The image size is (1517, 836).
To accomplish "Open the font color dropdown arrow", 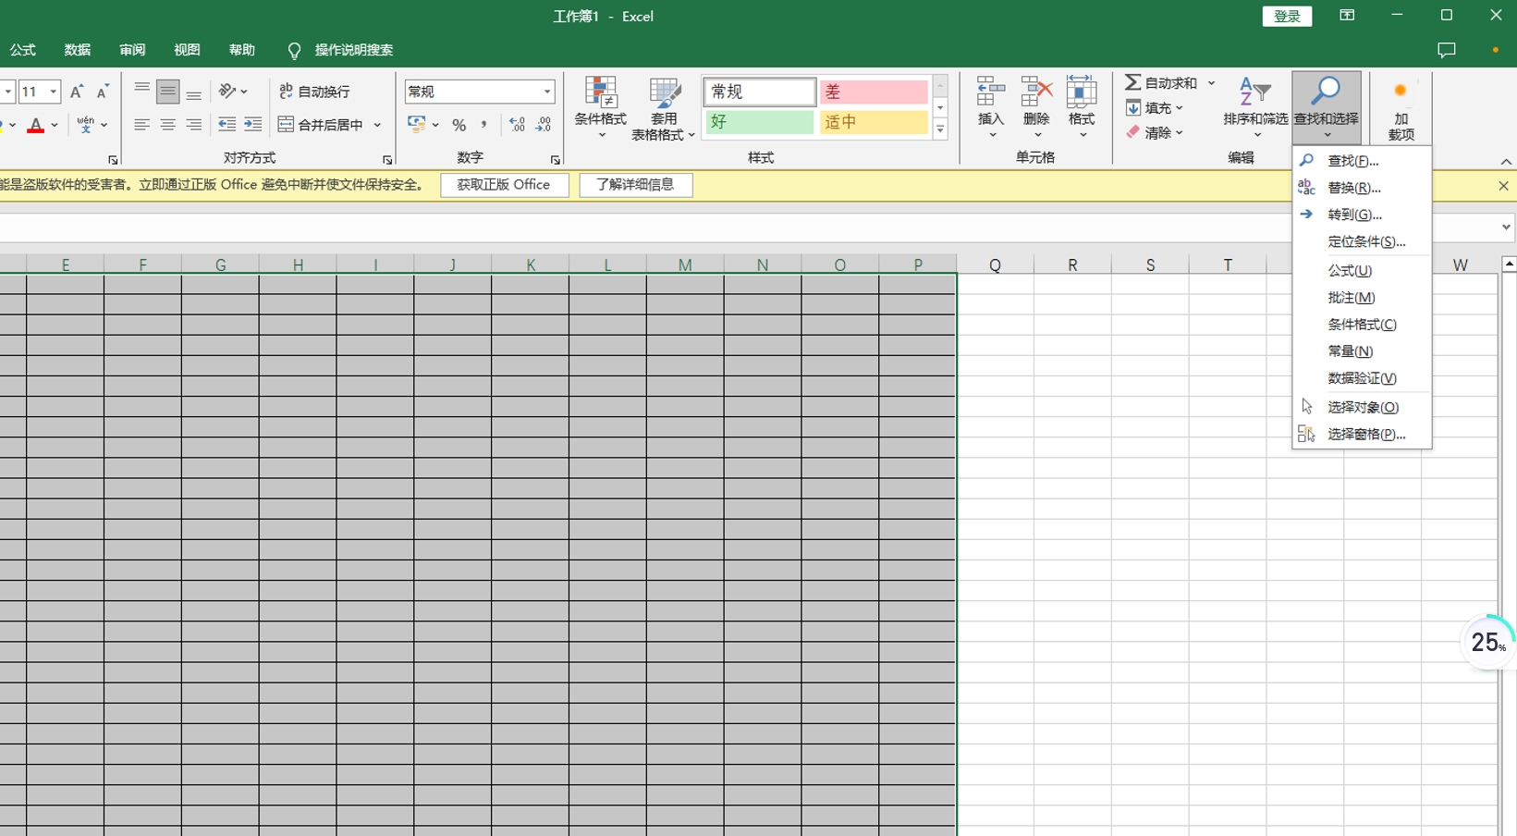I will tap(55, 125).
